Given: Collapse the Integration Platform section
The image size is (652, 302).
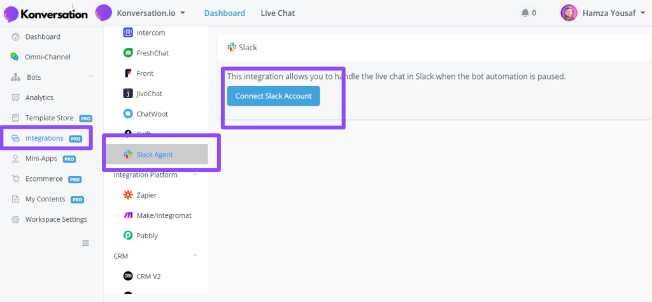Looking at the screenshot, I should [195, 175].
